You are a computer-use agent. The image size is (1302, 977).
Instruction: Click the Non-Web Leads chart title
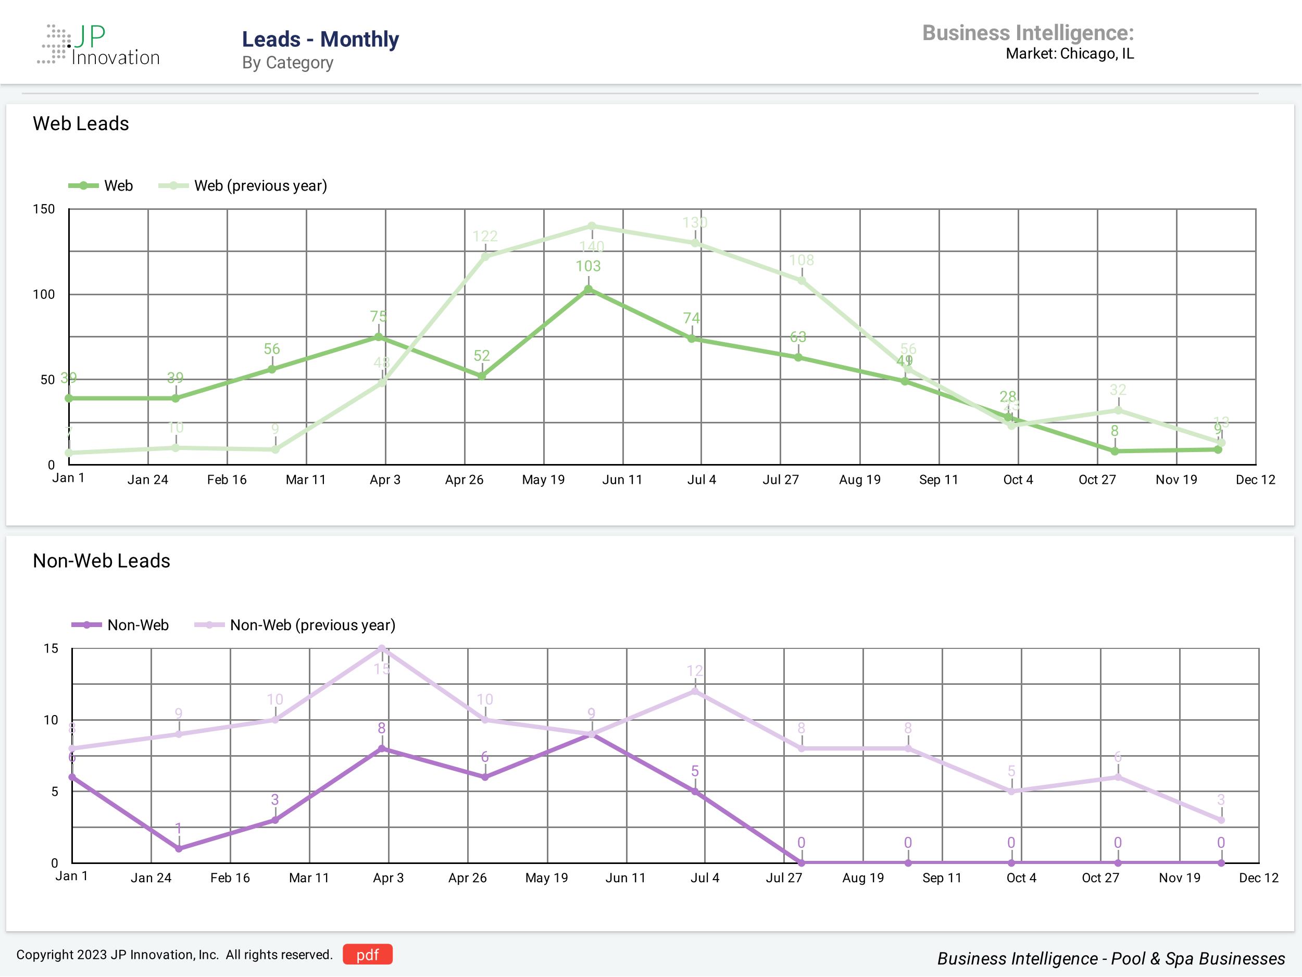tap(101, 561)
